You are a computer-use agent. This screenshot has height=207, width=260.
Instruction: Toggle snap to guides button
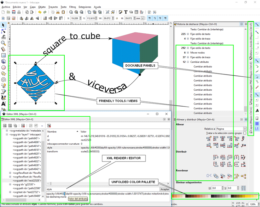point(257,129)
